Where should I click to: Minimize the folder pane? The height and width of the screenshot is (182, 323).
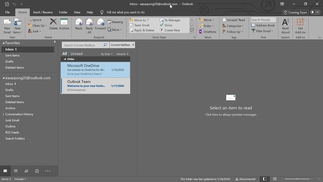(55, 42)
